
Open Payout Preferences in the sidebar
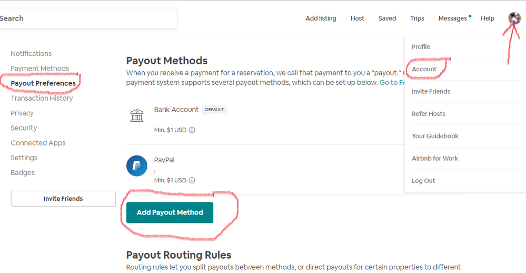pos(43,83)
